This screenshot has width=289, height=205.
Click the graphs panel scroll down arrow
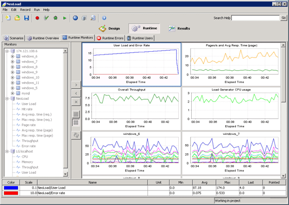(x=283, y=176)
